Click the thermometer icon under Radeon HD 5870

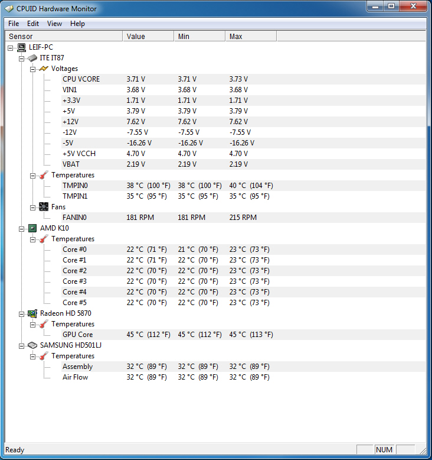44,324
